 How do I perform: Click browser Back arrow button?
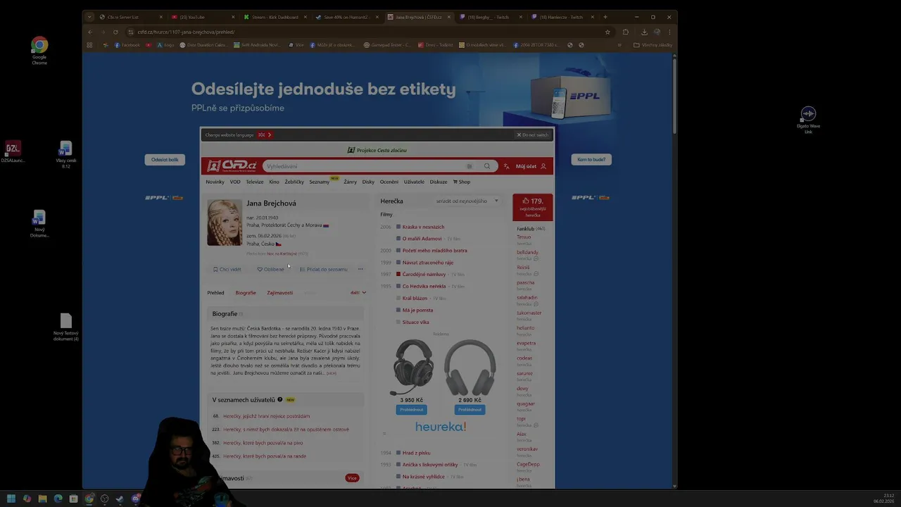click(x=90, y=32)
